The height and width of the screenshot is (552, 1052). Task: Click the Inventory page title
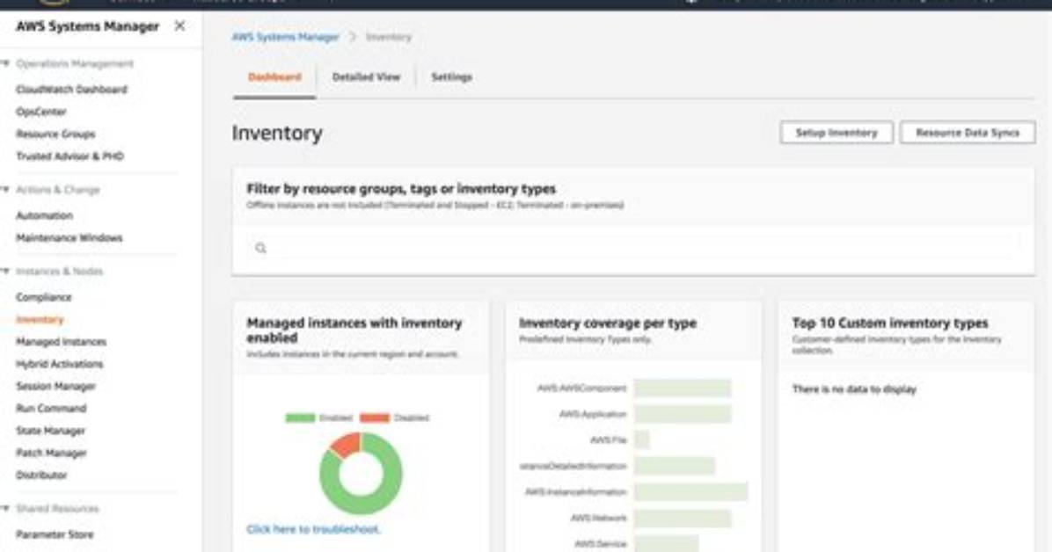point(277,133)
